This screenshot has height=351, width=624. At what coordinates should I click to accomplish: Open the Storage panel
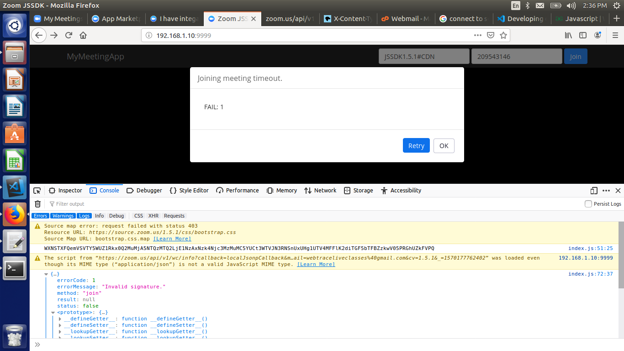click(x=359, y=191)
